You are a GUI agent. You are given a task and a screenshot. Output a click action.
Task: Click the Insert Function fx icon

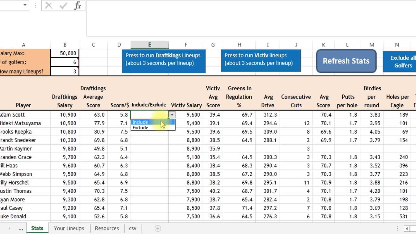77,6
